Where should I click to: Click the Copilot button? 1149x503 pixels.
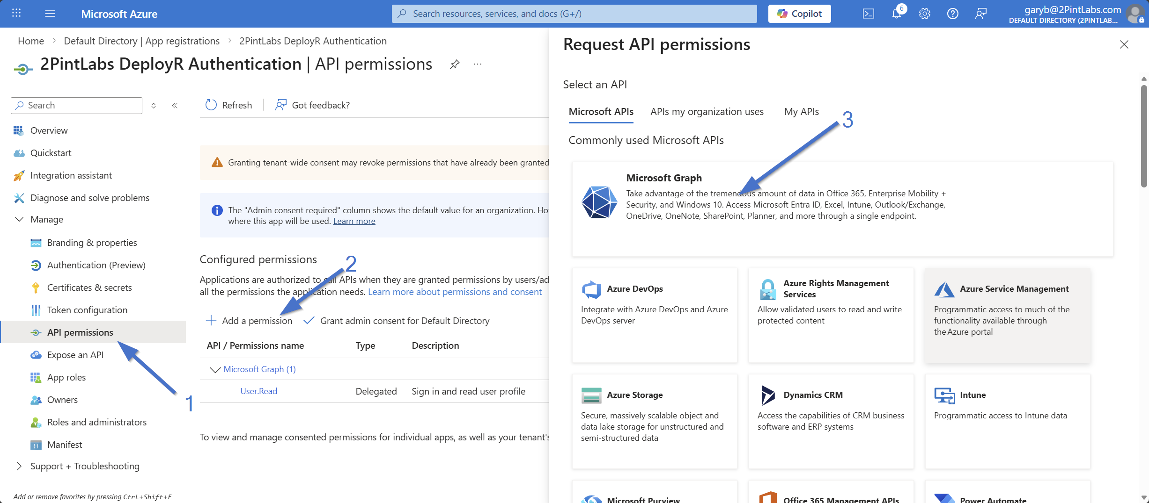pyautogui.click(x=799, y=14)
